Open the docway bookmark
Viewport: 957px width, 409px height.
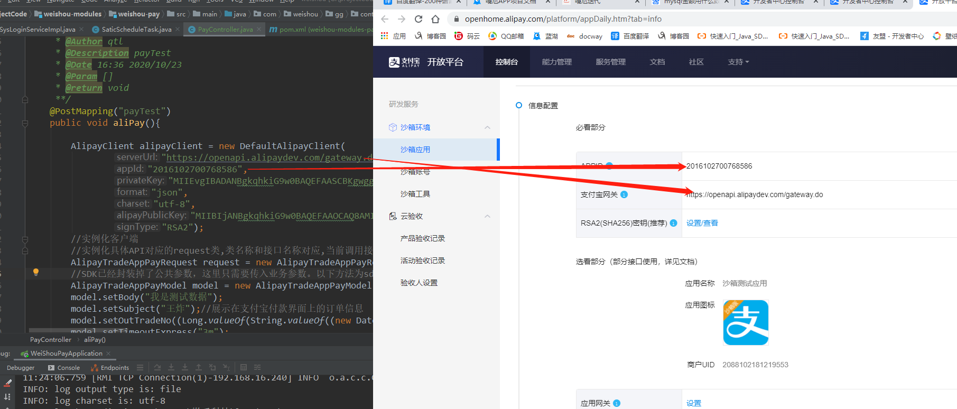(x=584, y=36)
